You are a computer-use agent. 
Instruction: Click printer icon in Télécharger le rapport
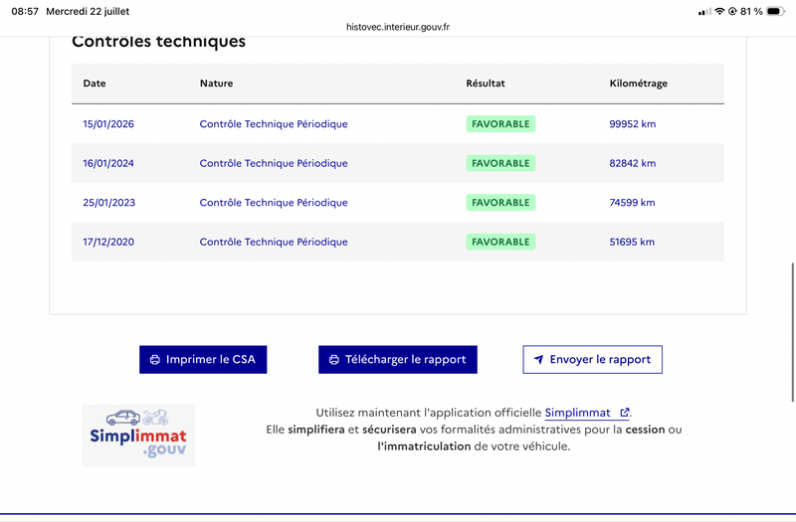click(x=334, y=360)
